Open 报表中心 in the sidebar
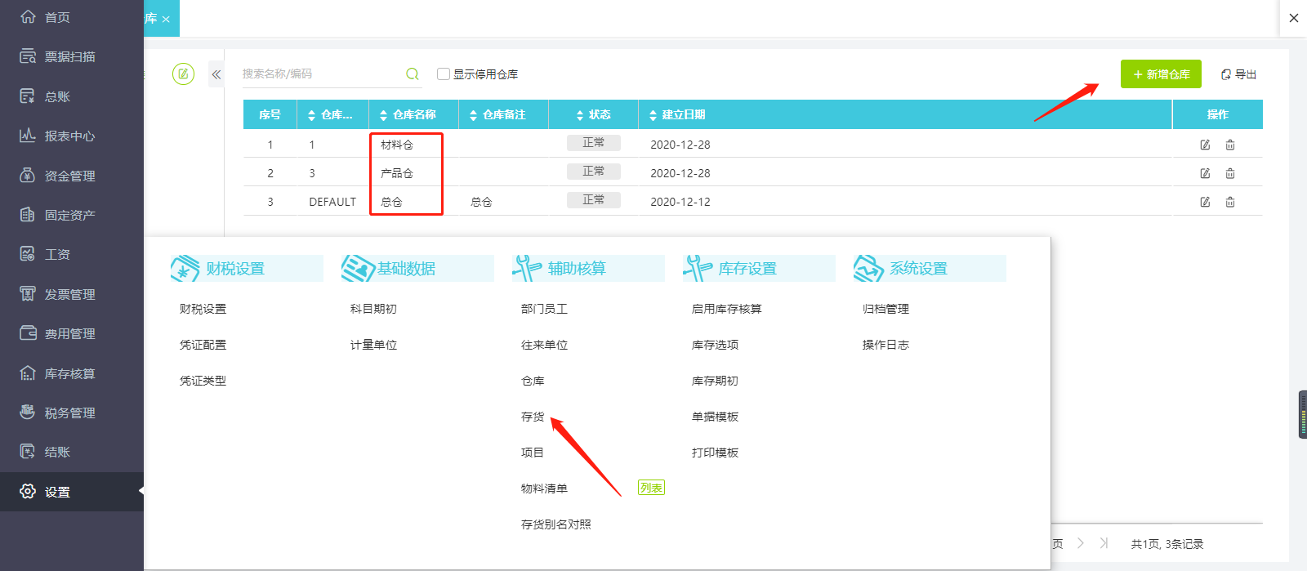1307x571 pixels. pyautogui.click(x=69, y=136)
